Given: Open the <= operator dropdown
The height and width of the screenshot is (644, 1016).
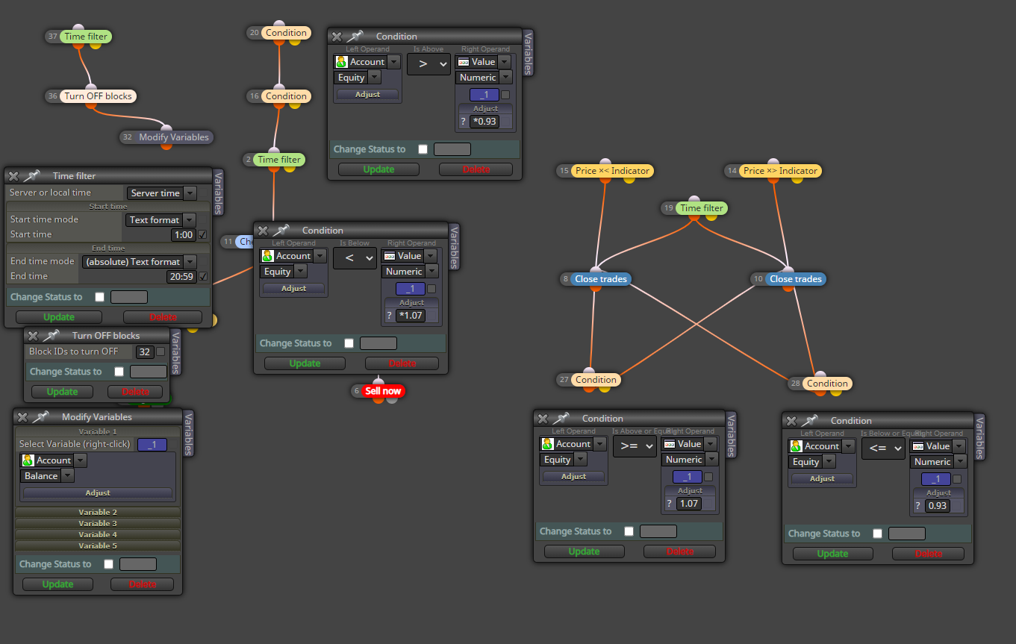Looking at the screenshot, I should 883,448.
